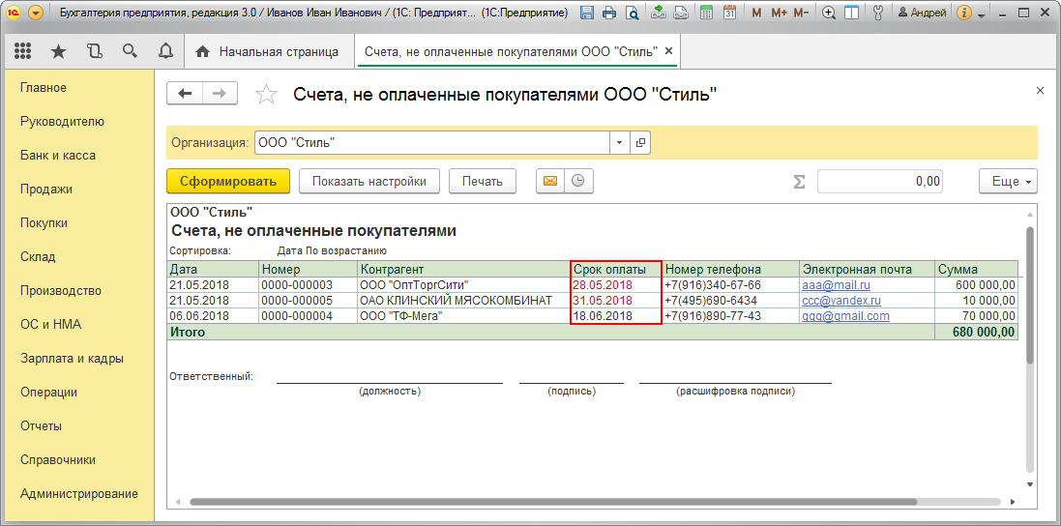Click the history icon in navigation bar
1061x526 pixels.
[x=94, y=51]
